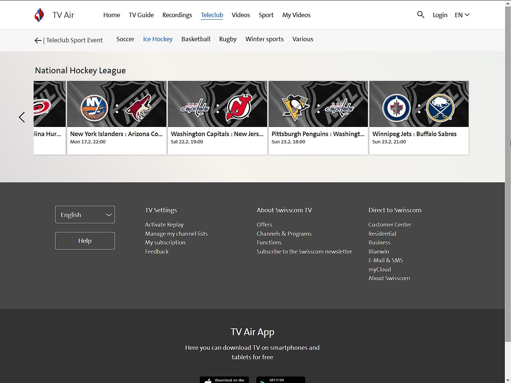Image resolution: width=511 pixels, height=383 pixels.
Task: Select the Basketball category
Action: pyautogui.click(x=196, y=39)
